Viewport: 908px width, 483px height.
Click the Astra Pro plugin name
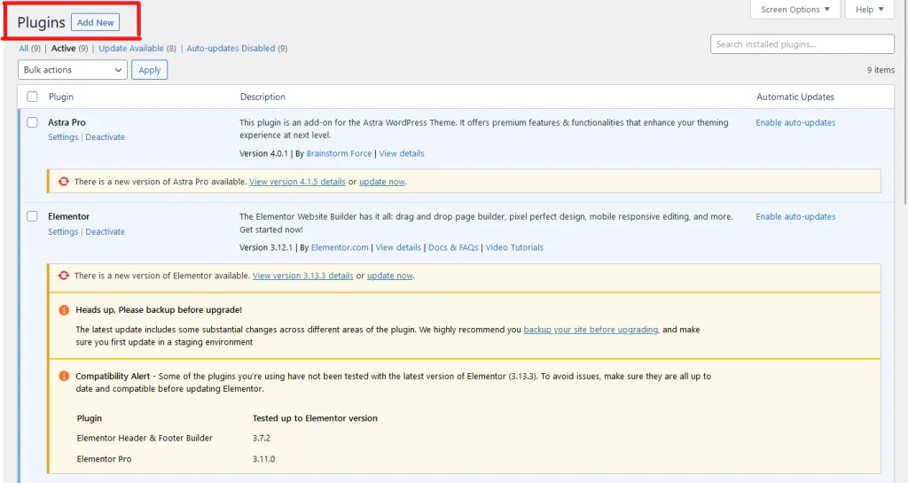tap(67, 122)
